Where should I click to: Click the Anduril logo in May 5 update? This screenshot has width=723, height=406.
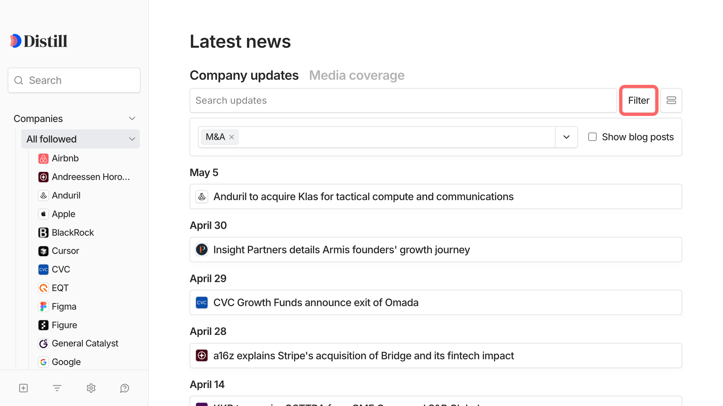pyautogui.click(x=202, y=197)
